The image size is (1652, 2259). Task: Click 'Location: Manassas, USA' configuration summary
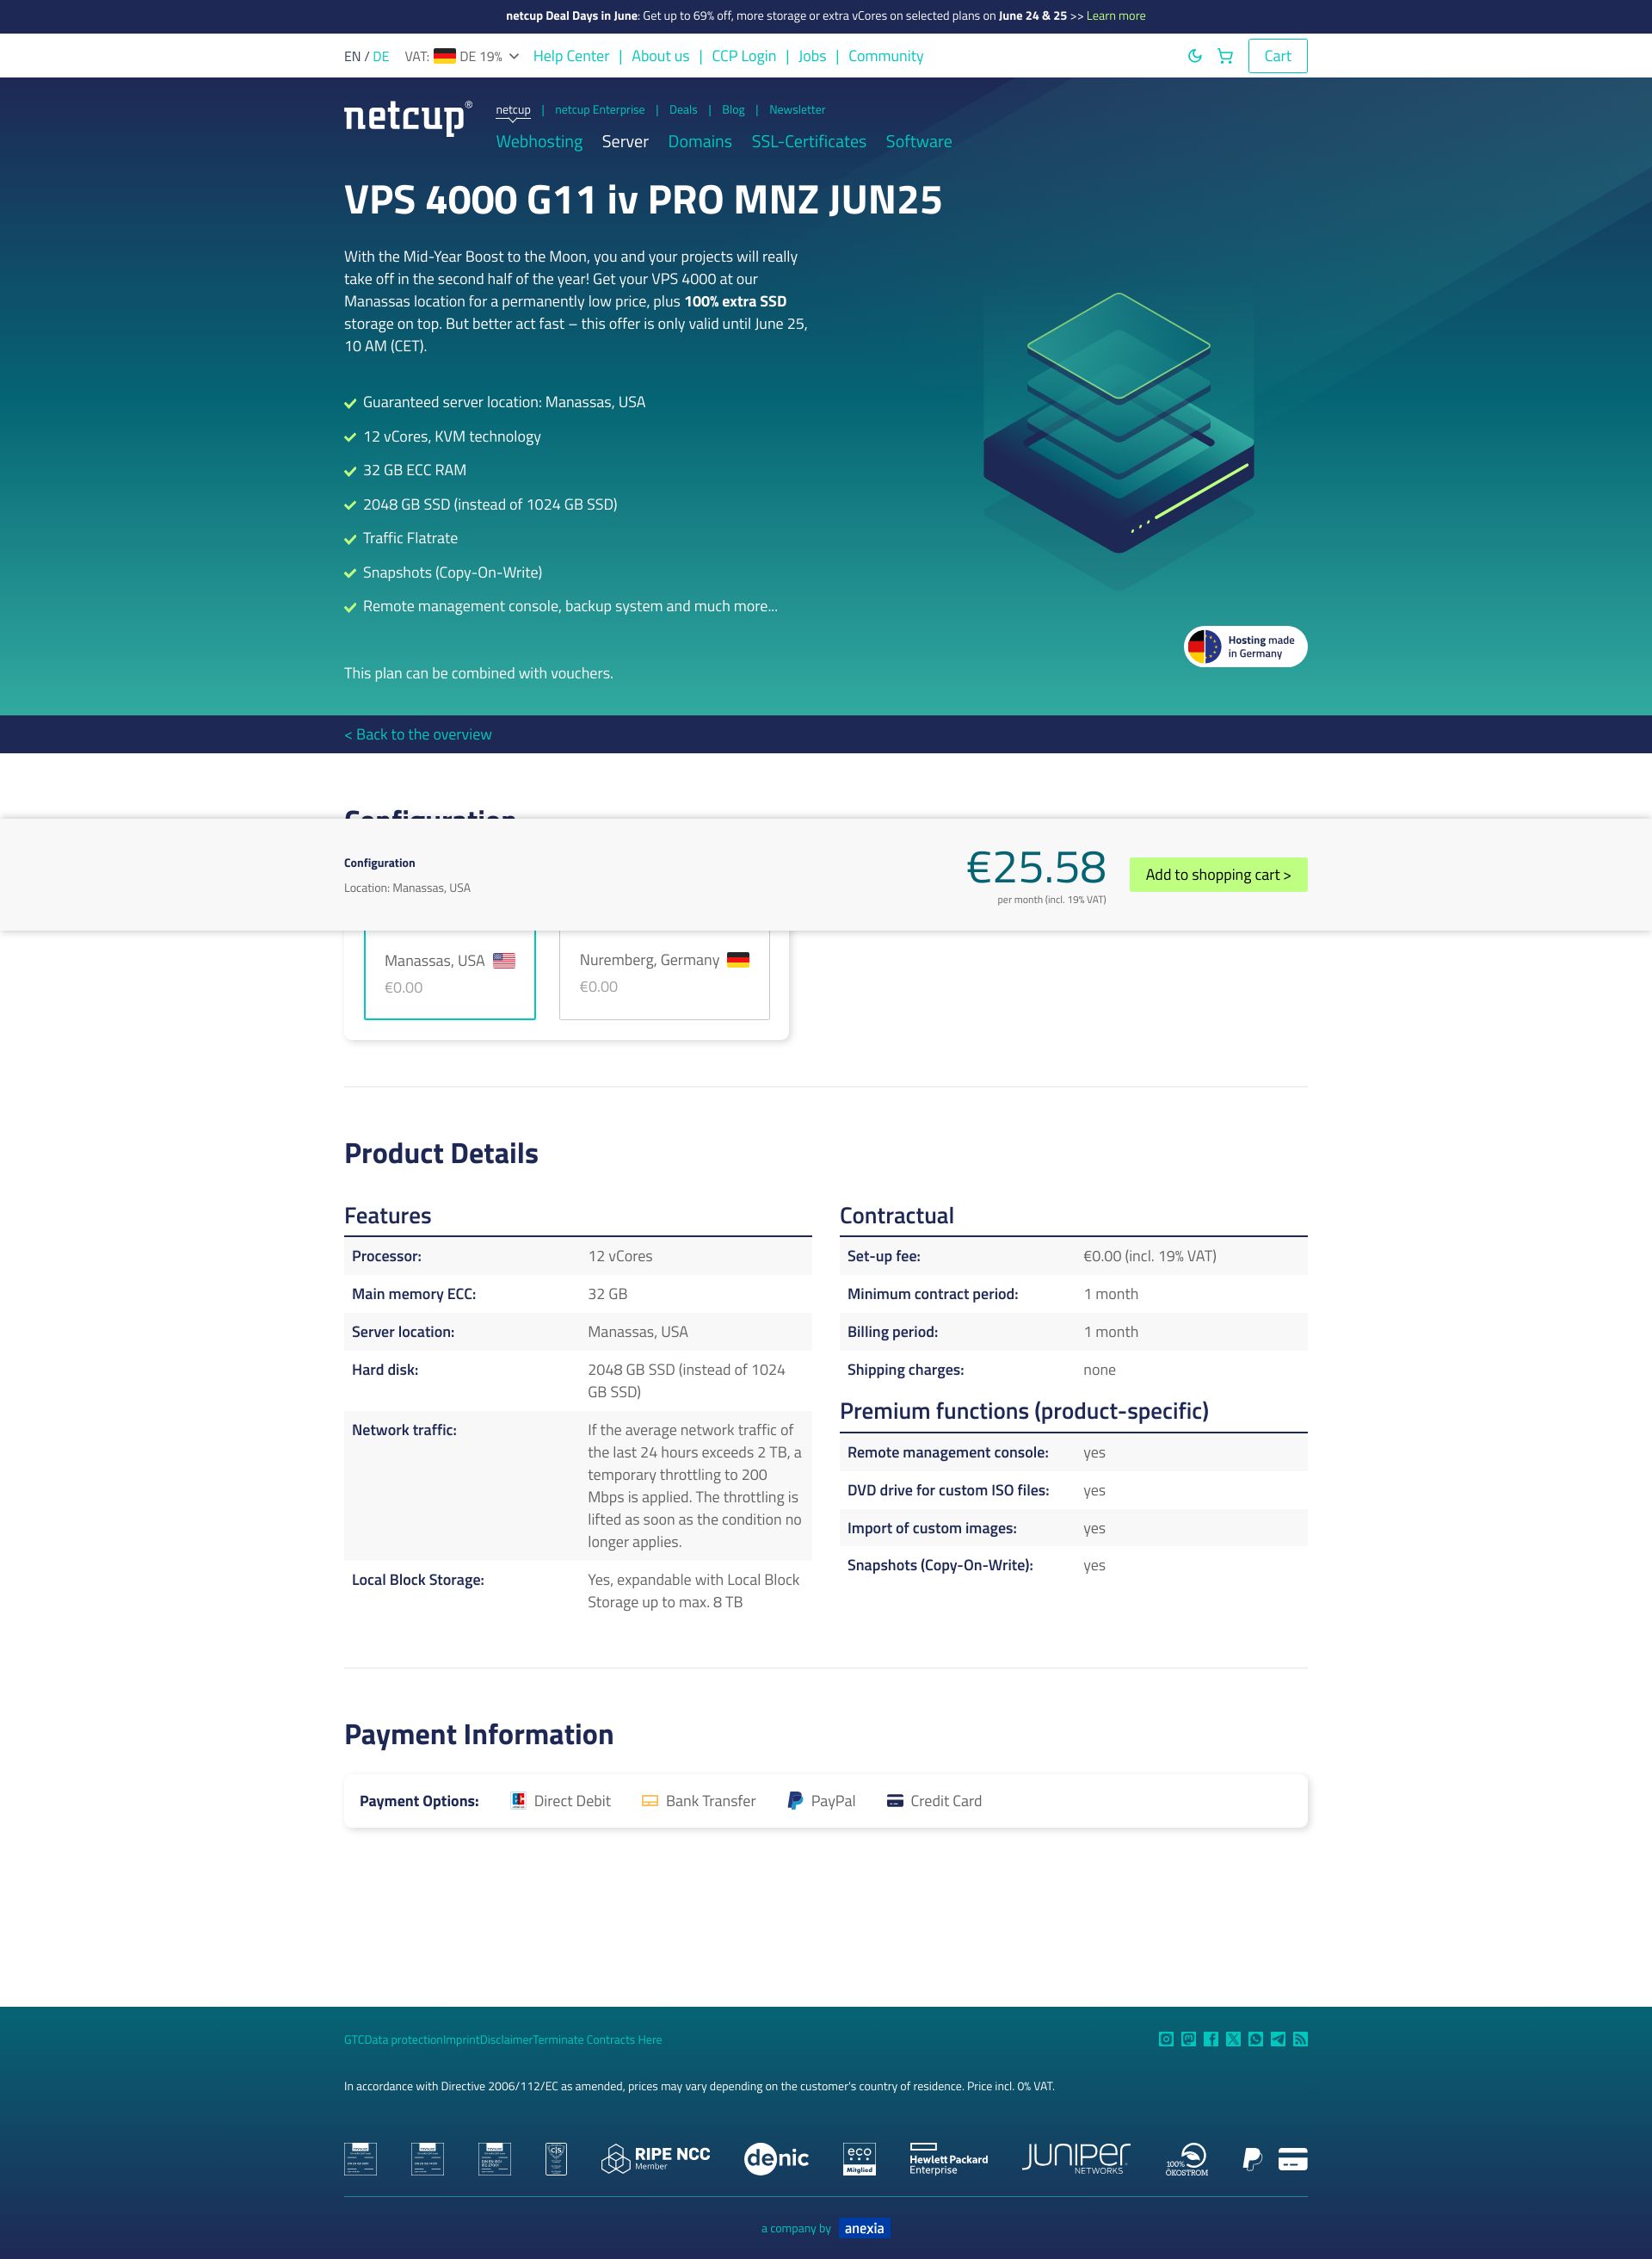pyautogui.click(x=407, y=888)
